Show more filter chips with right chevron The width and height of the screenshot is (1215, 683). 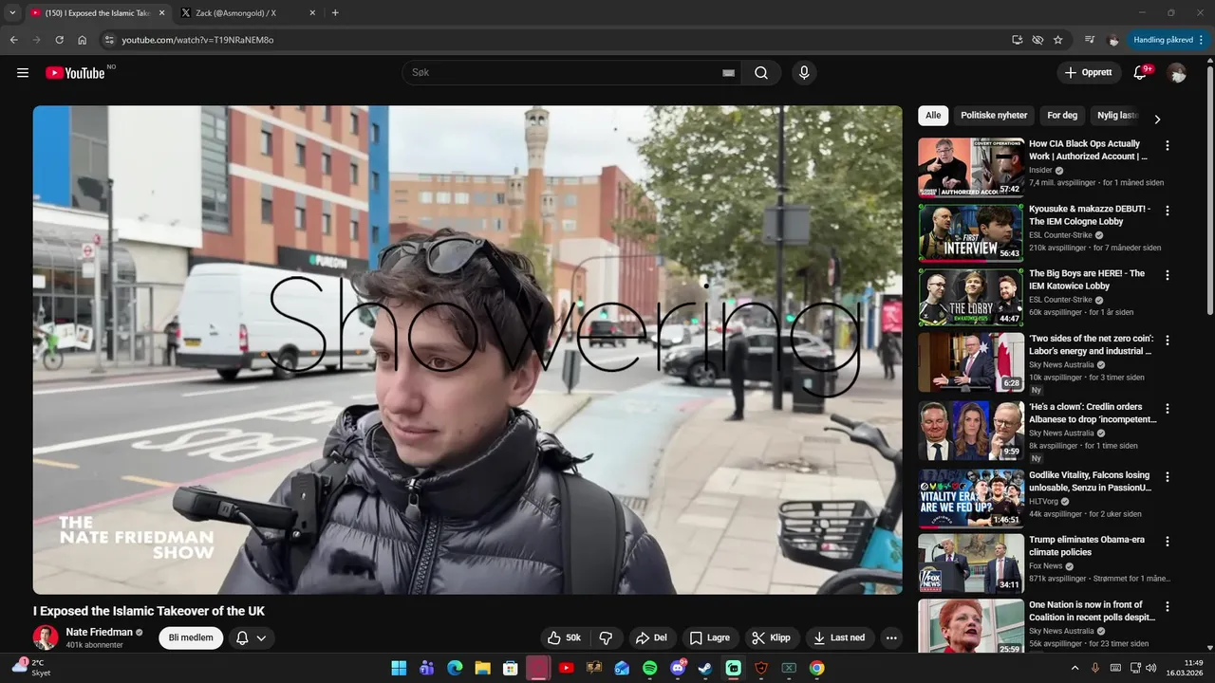(x=1156, y=120)
